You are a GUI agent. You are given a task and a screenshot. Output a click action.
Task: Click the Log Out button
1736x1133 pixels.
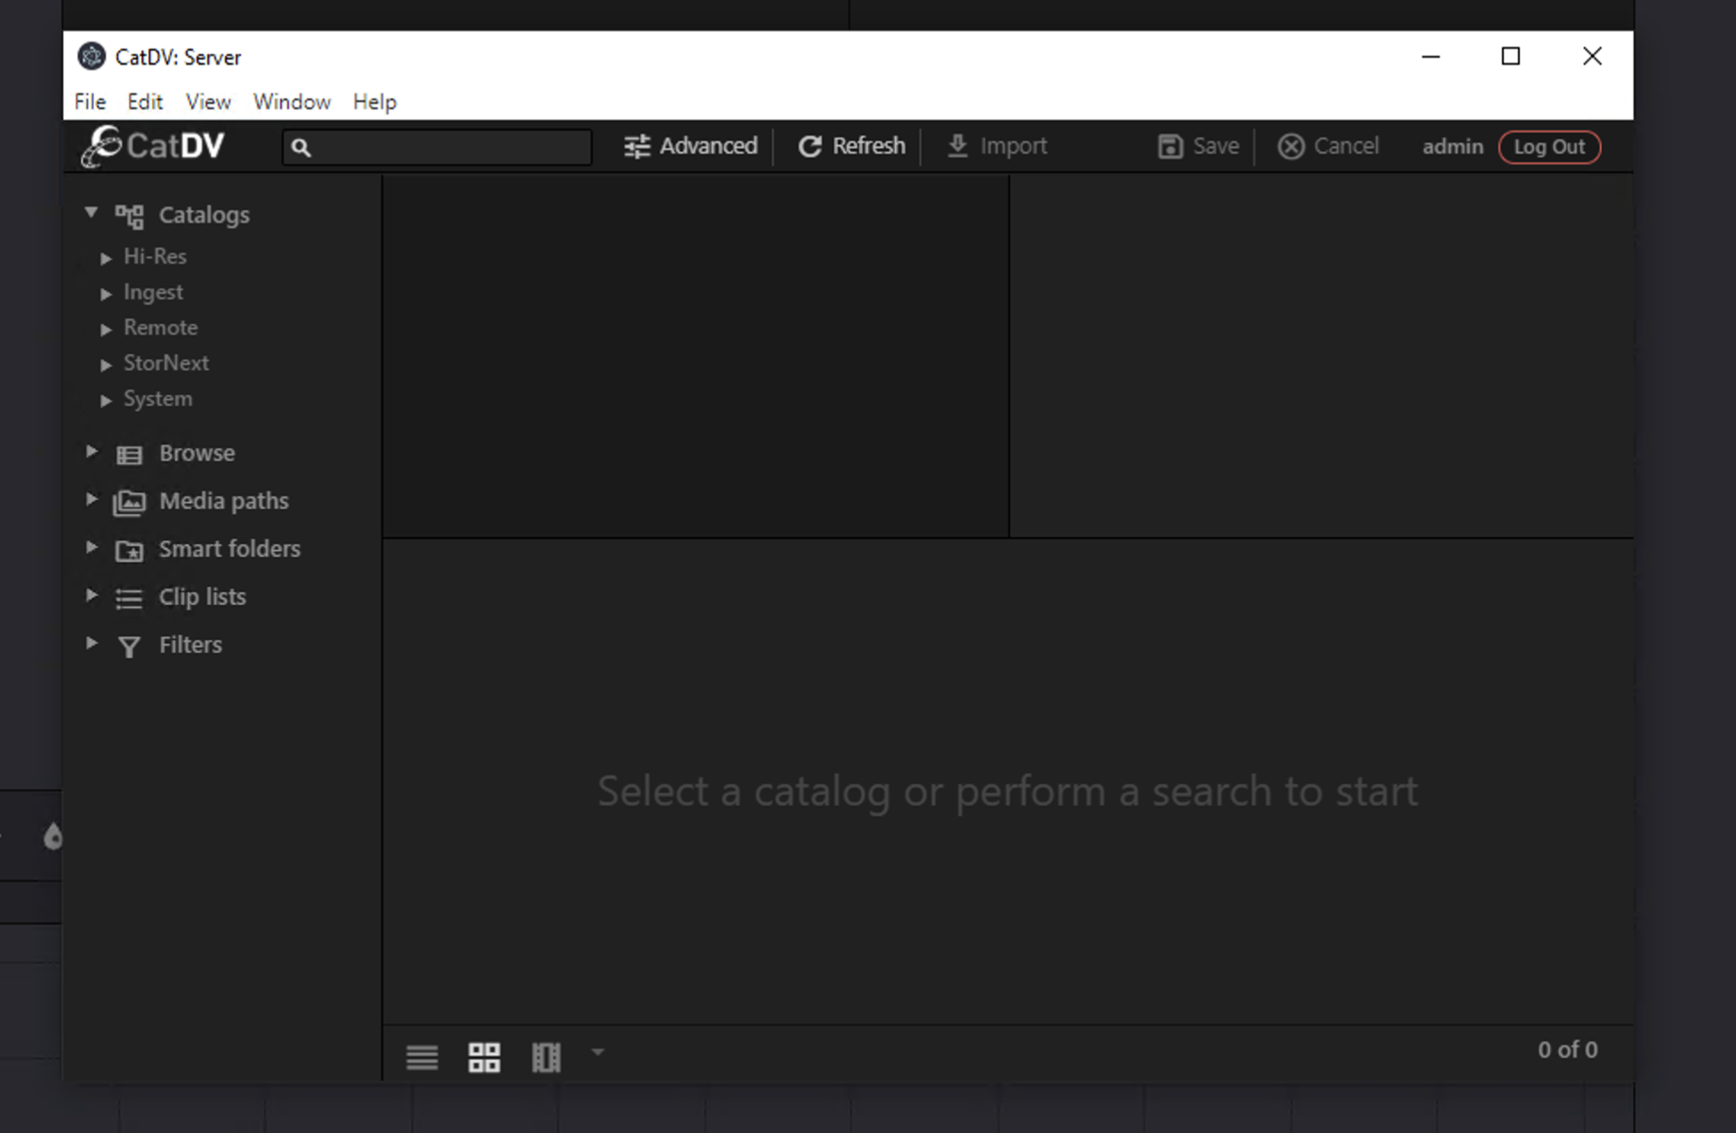[x=1549, y=147]
